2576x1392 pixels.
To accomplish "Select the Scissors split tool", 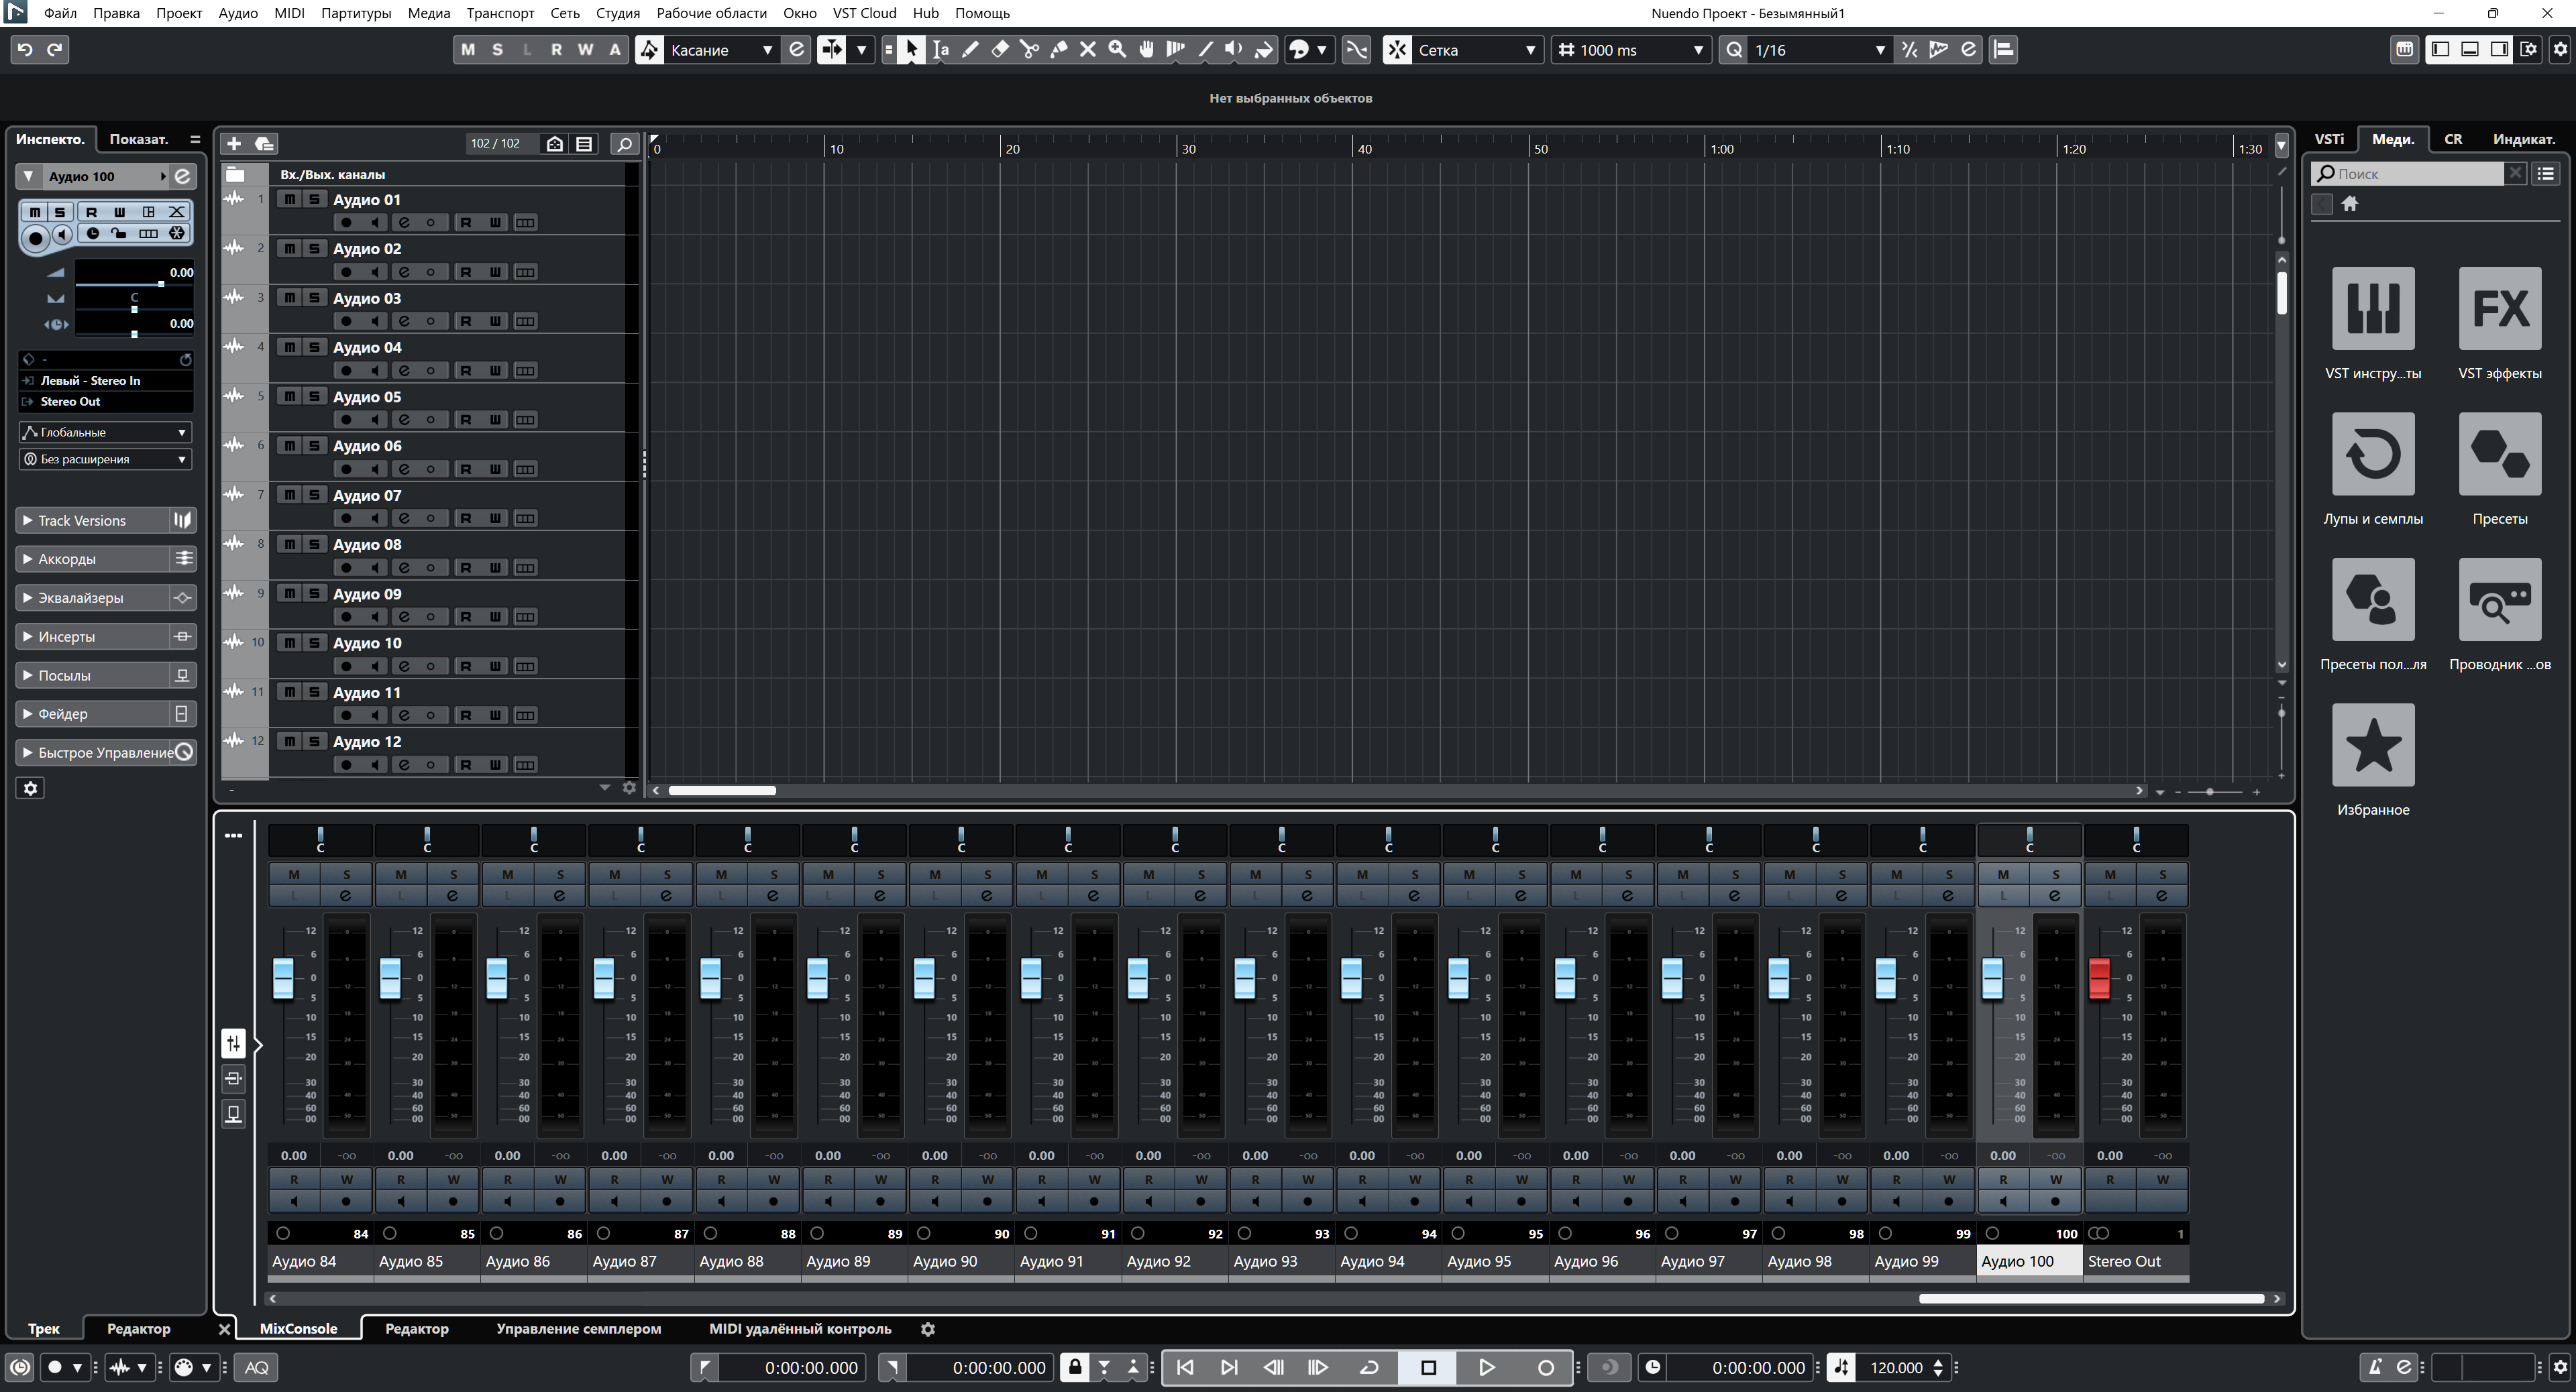I will (1029, 50).
